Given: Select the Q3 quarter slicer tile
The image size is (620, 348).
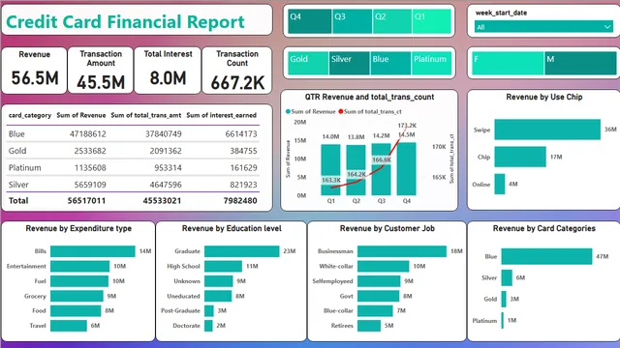Looking at the screenshot, I should point(352,21).
